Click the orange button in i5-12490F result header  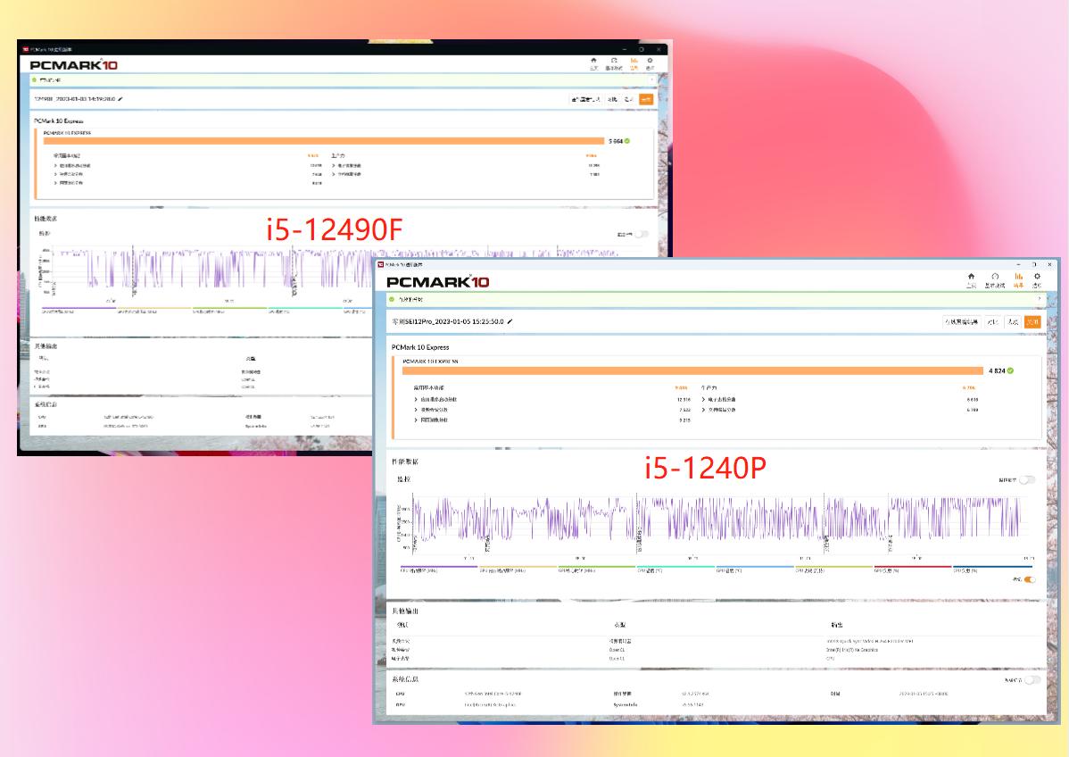(x=646, y=99)
